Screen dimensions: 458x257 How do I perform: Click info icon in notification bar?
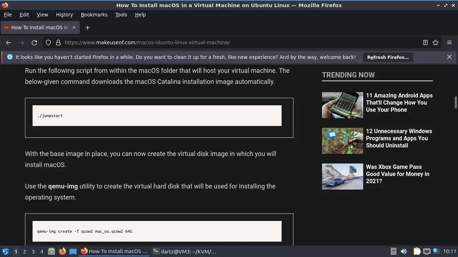[10, 57]
